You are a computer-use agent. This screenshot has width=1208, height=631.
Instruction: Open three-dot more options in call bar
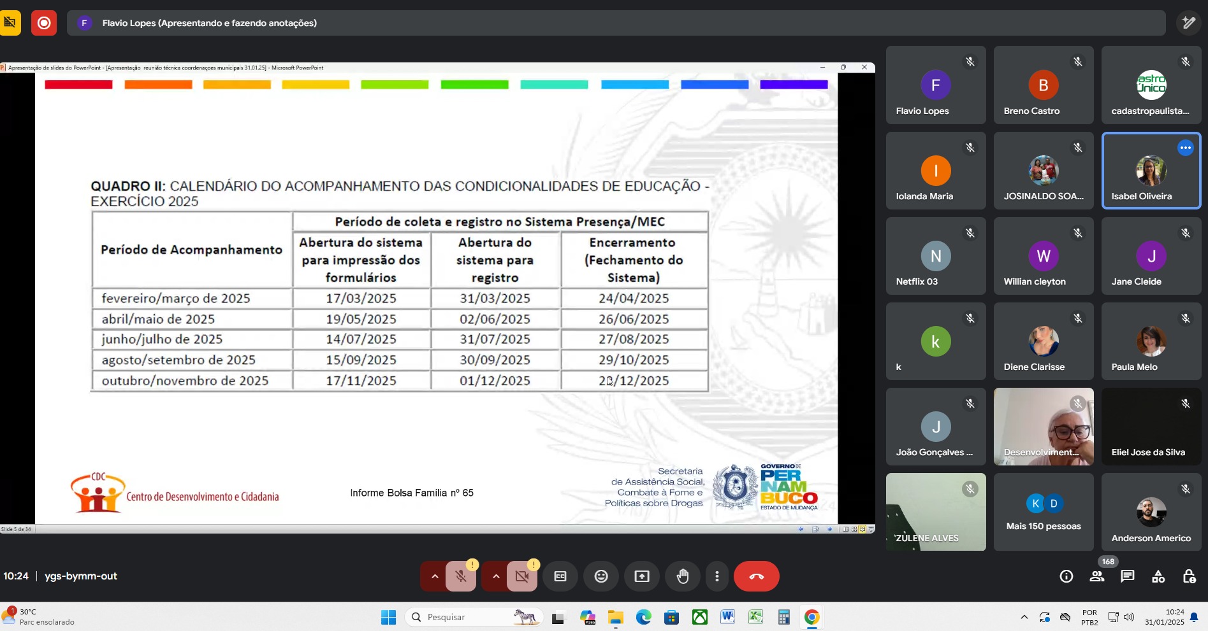pos(717,576)
